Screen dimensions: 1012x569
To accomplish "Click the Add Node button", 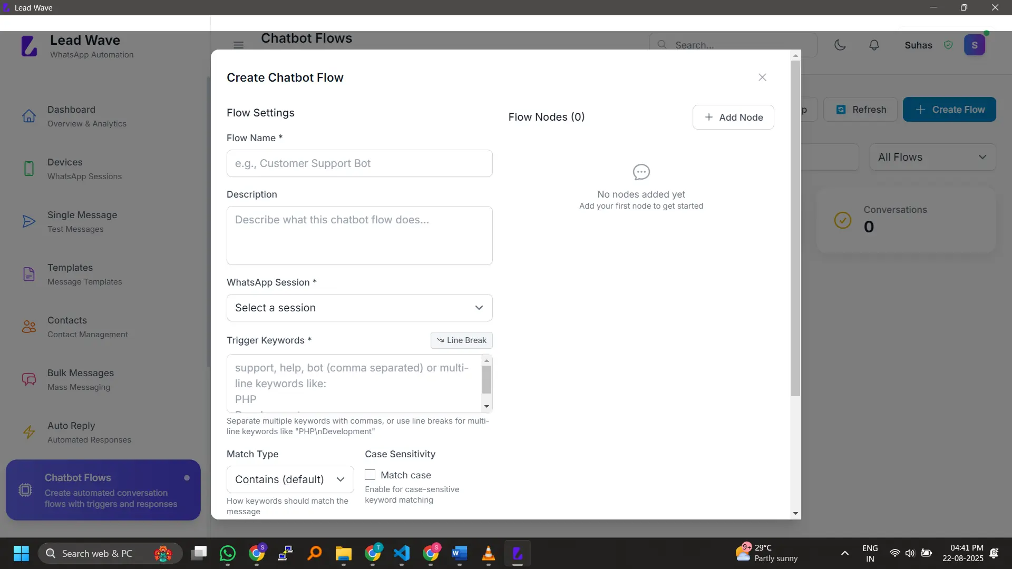I will click(733, 117).
